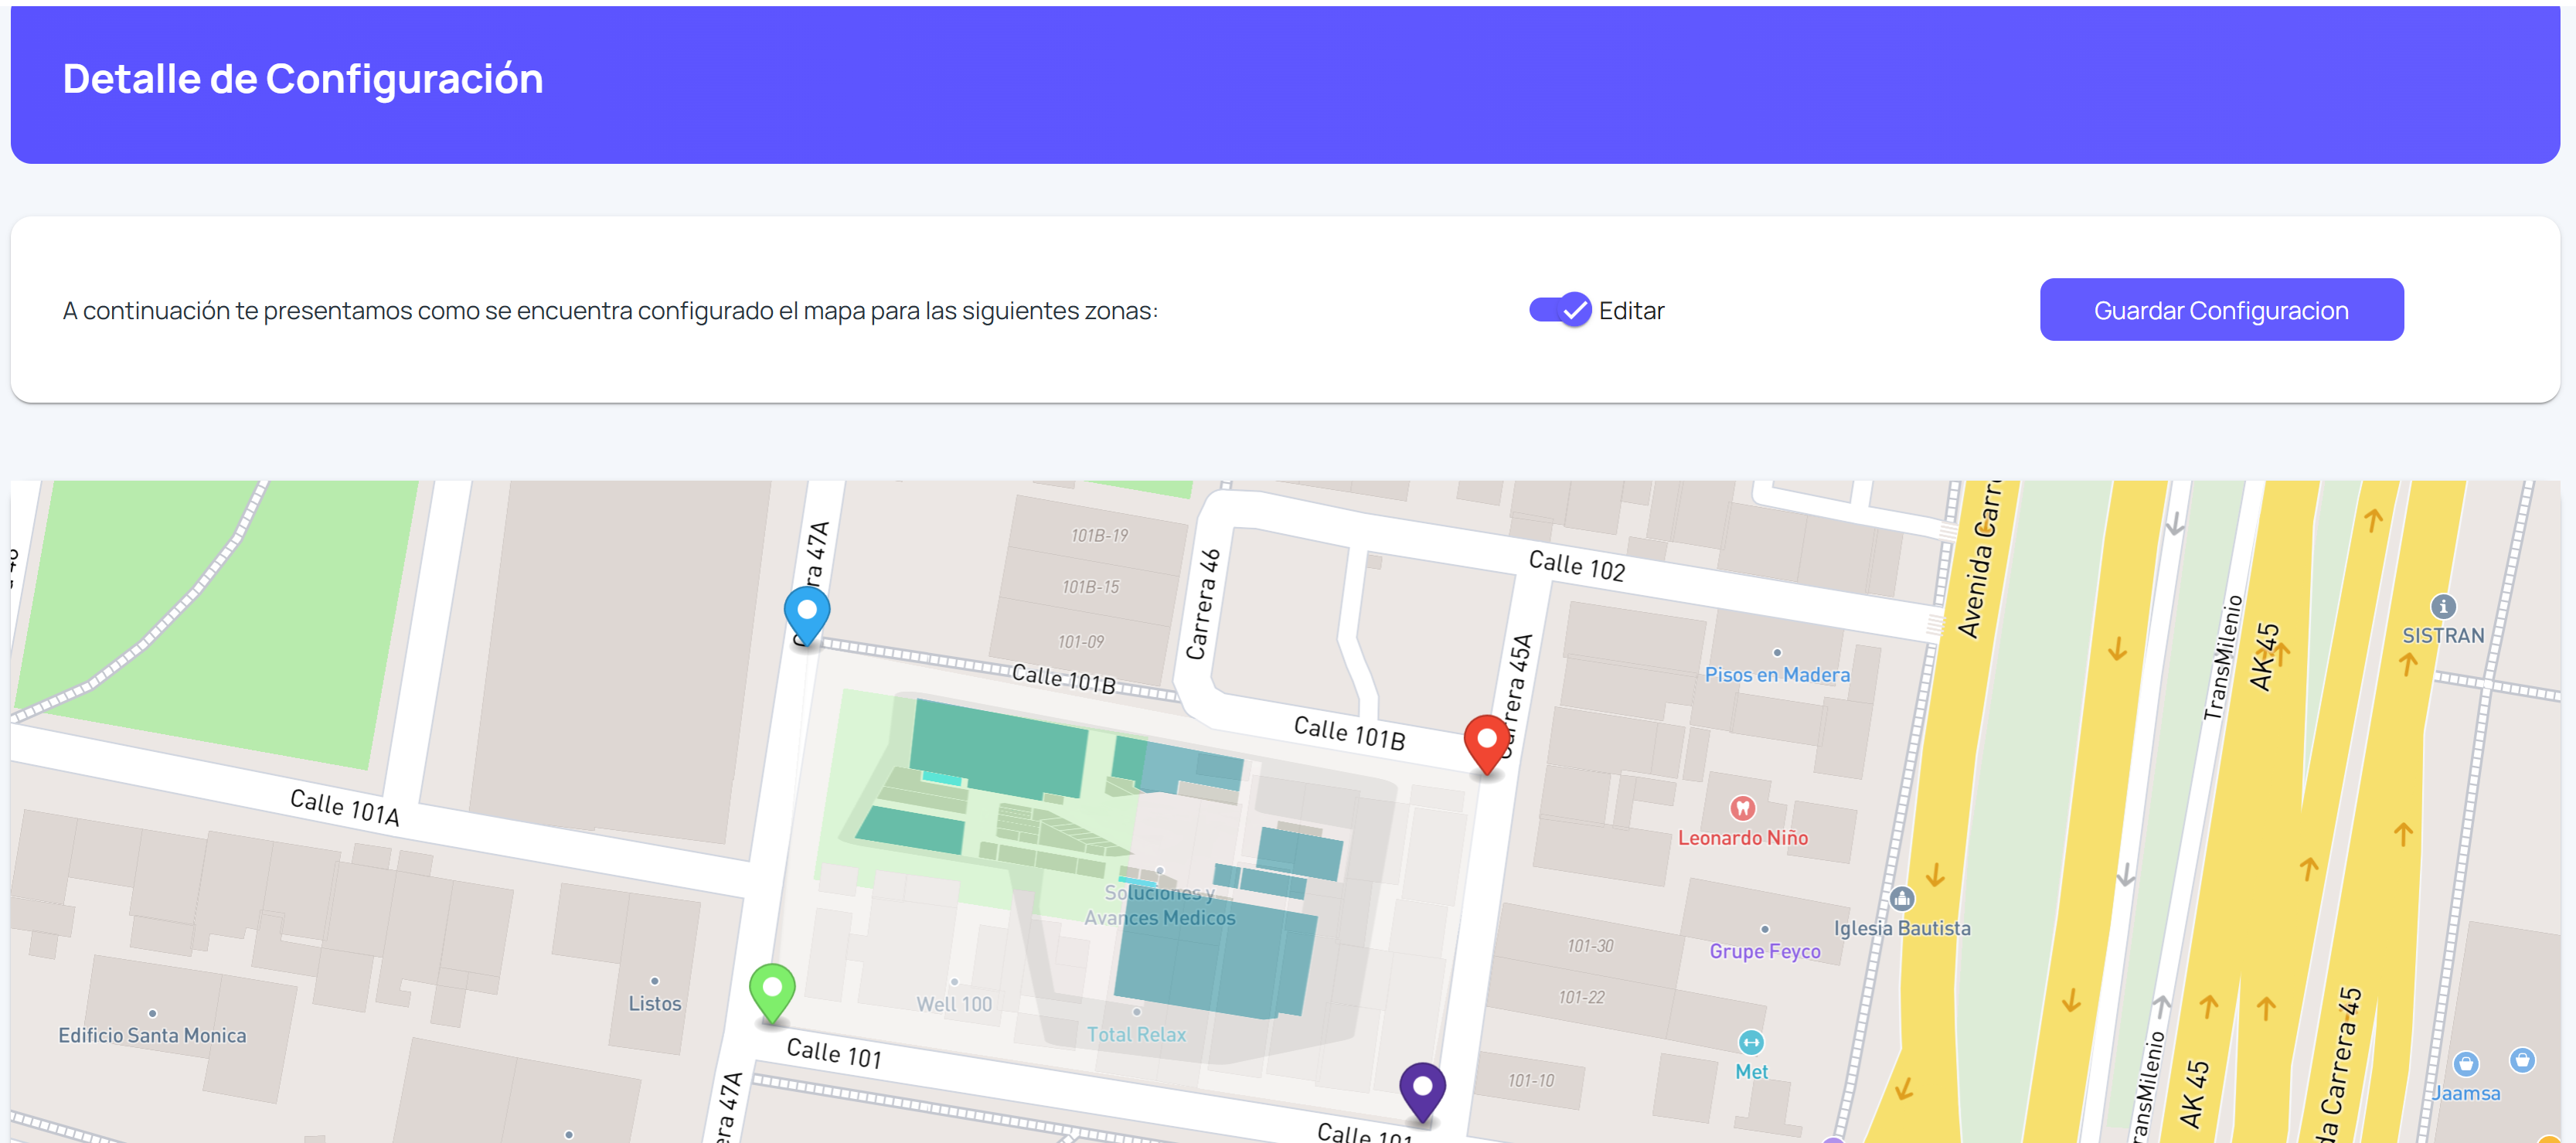The height and width of the screenshot is (1143, 2576).
Task: Click Guardar Configuracion button
Action: point(2221,310)
